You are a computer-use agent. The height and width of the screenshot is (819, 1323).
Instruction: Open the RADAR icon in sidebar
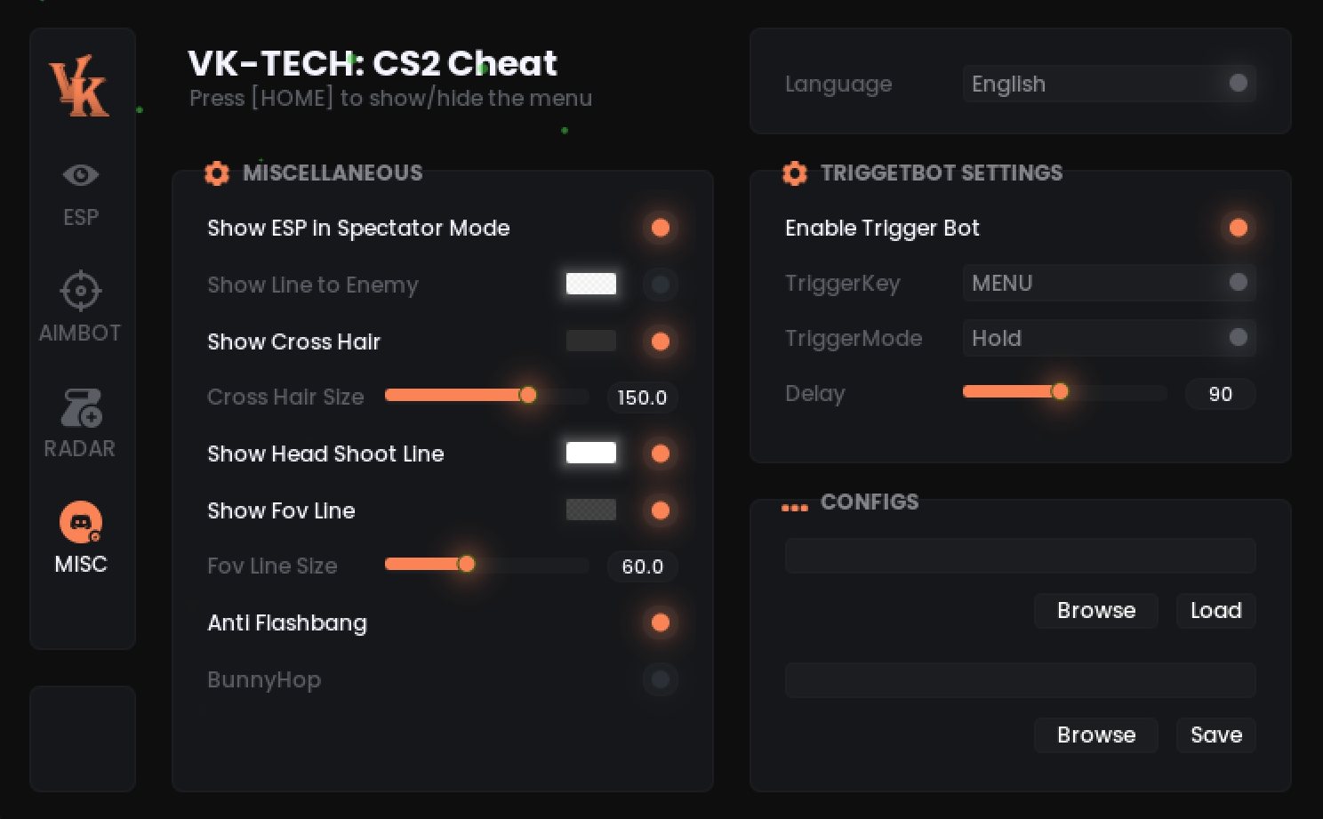click(81, 408)
